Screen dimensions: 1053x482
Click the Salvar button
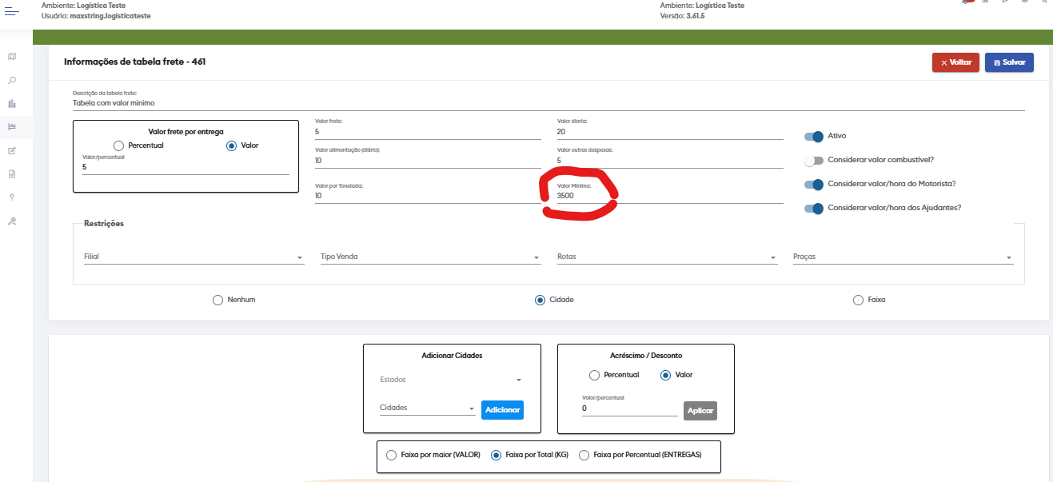[1009, 62]
